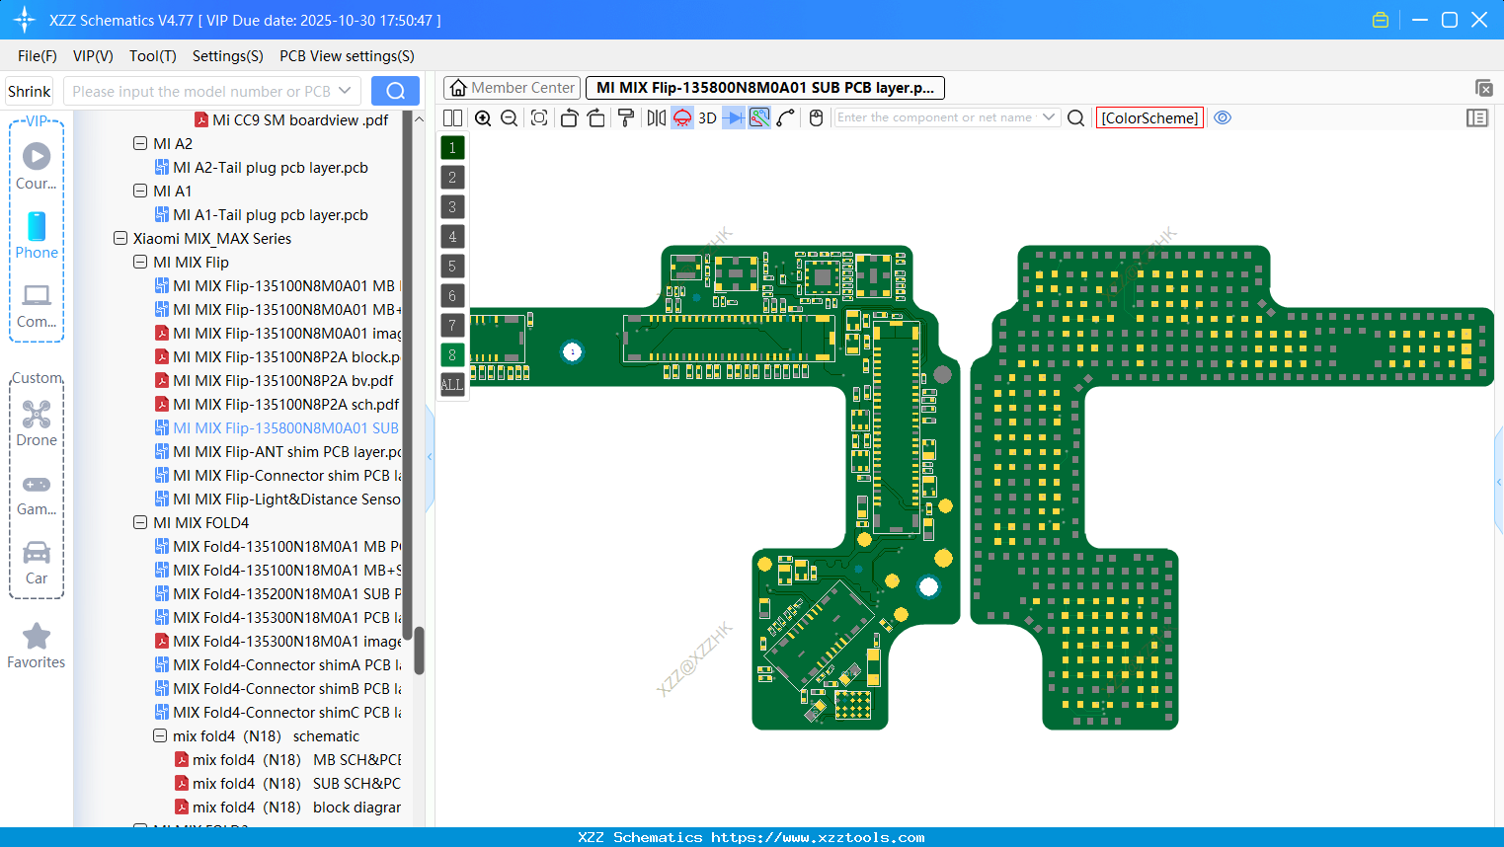
Task: Click the split view layout icon
Action: point(452,117)
